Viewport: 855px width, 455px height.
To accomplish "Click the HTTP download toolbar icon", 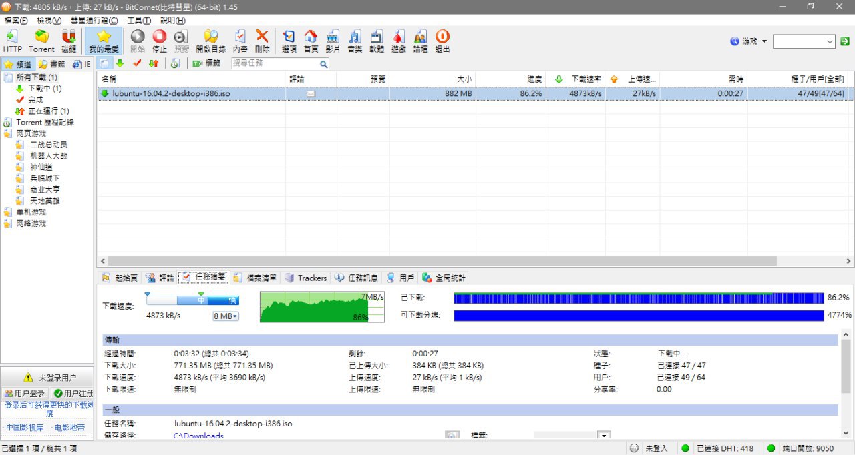I will (12, 41).
